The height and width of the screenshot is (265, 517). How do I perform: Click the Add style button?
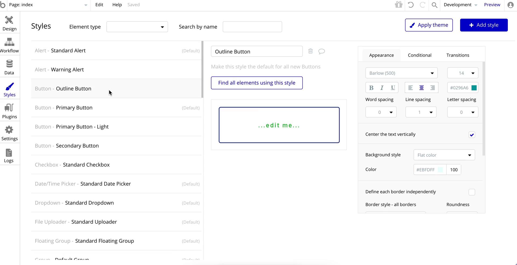(x=484, y=25)
